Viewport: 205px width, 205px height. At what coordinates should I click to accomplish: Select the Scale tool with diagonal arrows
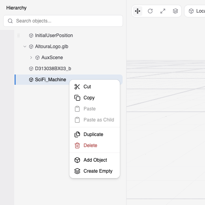[x=163, y=11]
